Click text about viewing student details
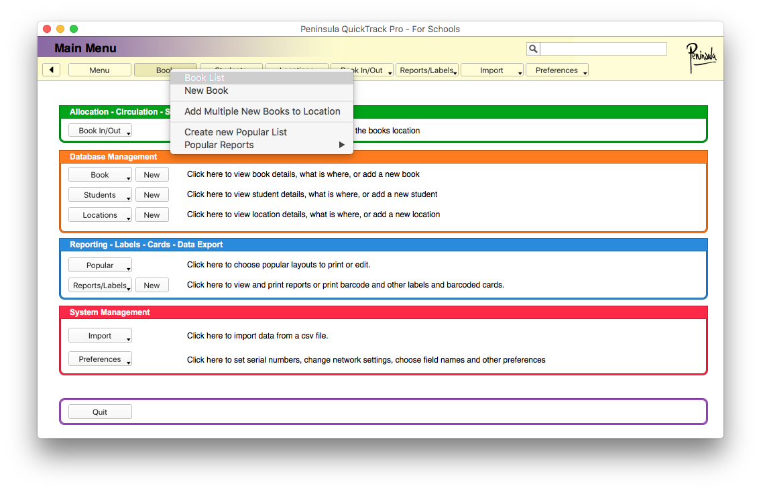The width and height of the screenshot is (761, 492). click(x=312, y=194)
